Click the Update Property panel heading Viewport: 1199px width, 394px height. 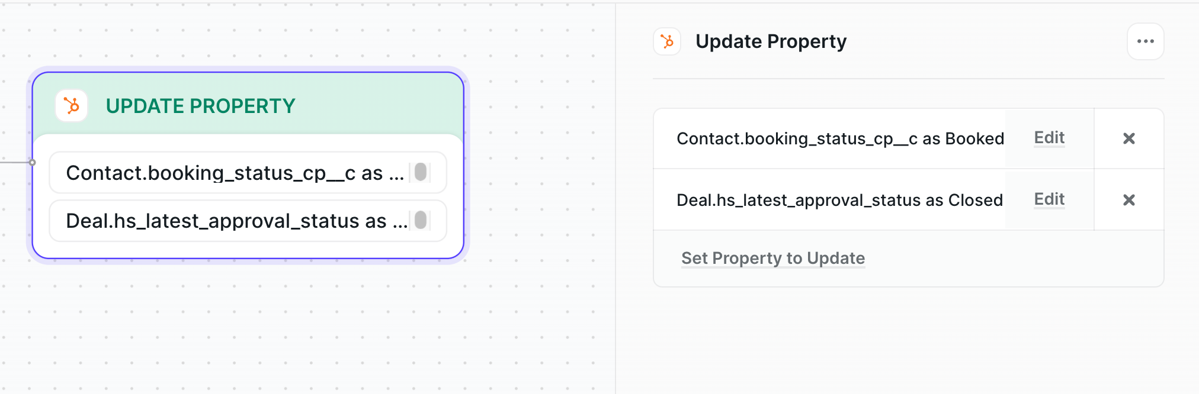tap(771, 41)
